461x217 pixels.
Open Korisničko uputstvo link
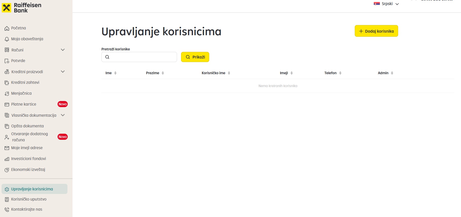tap(29, 199)
